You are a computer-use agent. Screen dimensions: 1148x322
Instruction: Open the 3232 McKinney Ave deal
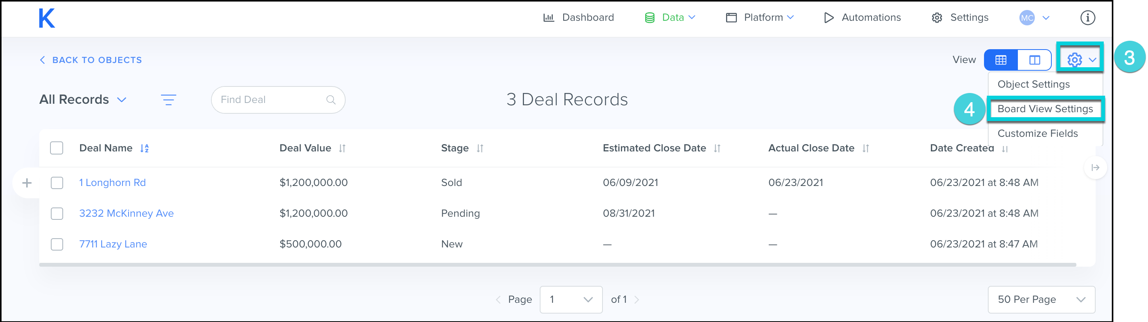tap(126, 214)
